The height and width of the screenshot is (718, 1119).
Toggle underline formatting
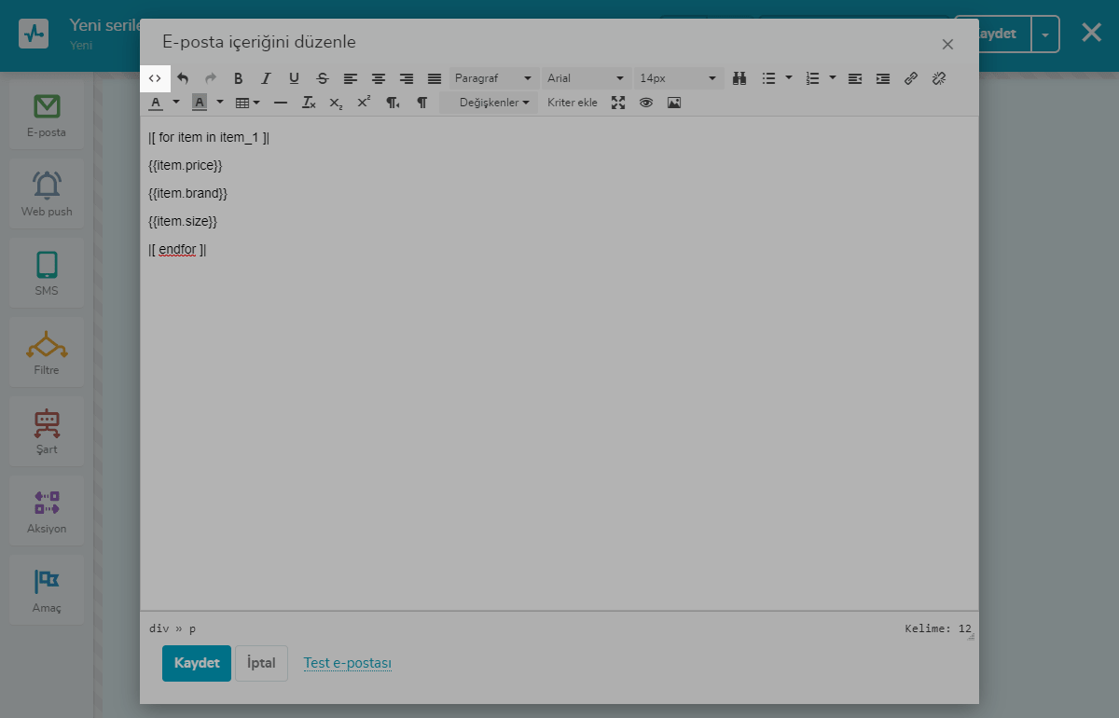[x=295, y=78]
